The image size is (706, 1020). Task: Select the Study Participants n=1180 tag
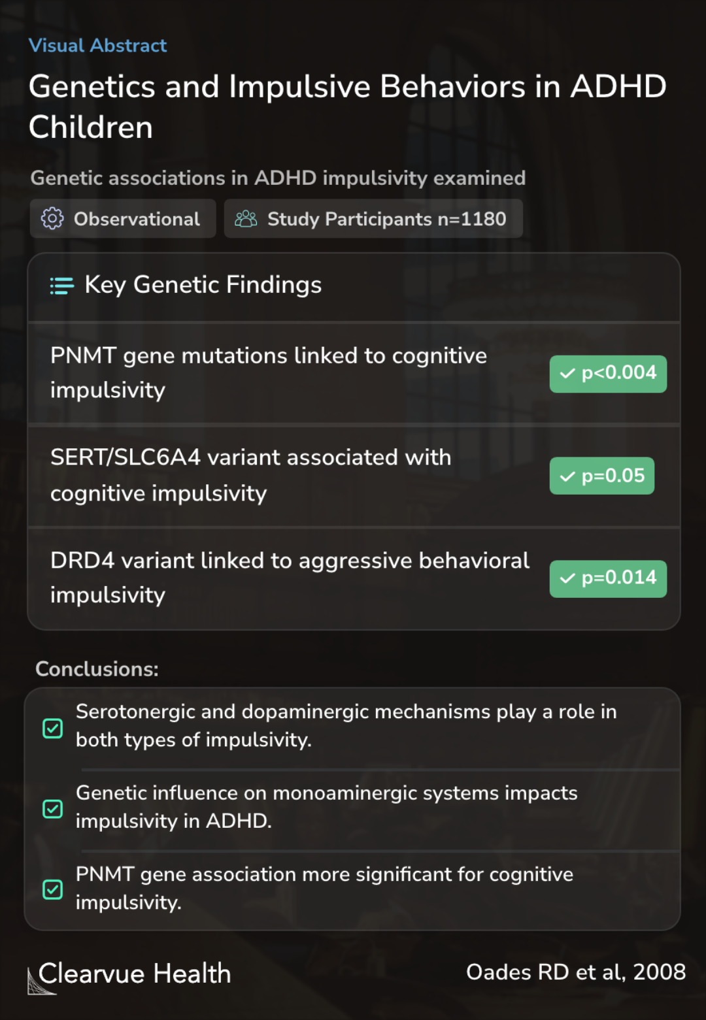click(373, 218)
